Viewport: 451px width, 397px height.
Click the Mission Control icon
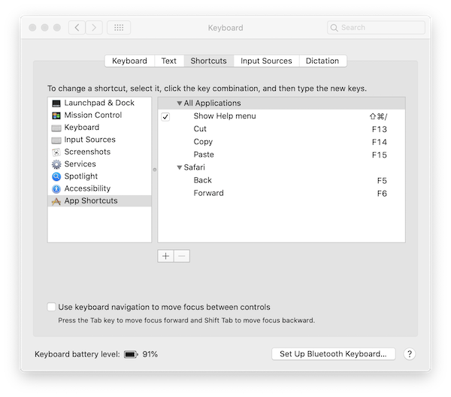point(56,116)
